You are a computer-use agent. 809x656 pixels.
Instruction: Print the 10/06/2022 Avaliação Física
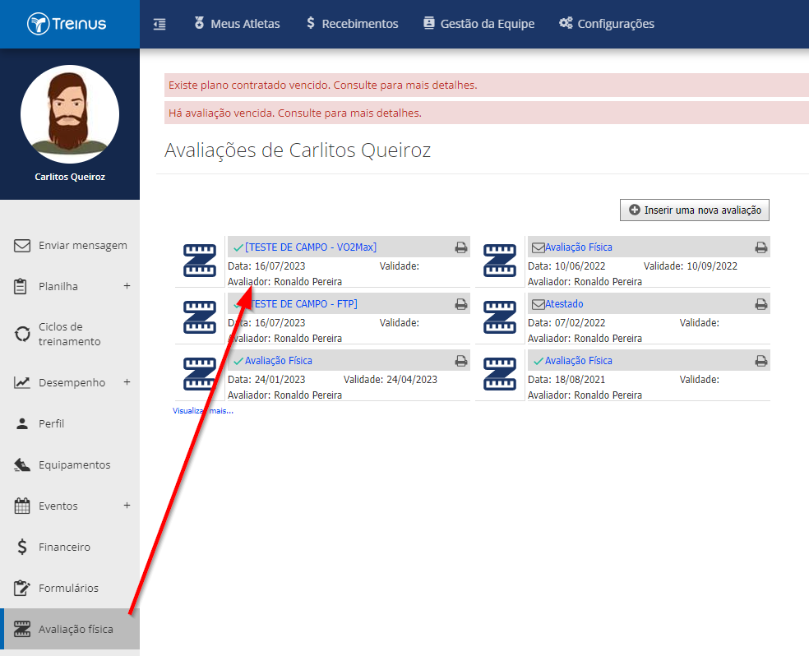coord(760,247)
